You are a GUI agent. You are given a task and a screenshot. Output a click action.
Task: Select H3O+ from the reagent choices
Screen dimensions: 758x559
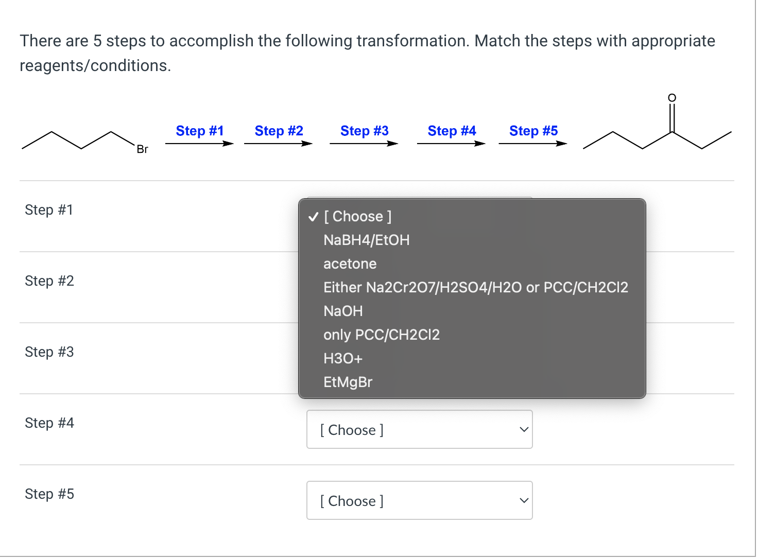tap(342, 358)
